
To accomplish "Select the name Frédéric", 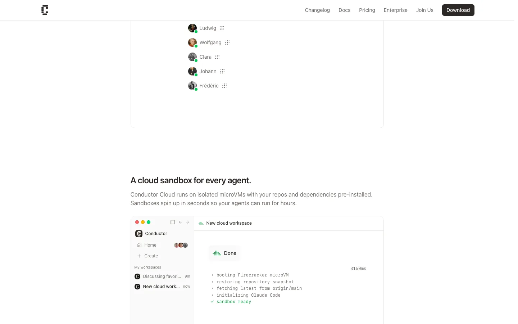I will (x=209, y=86).
